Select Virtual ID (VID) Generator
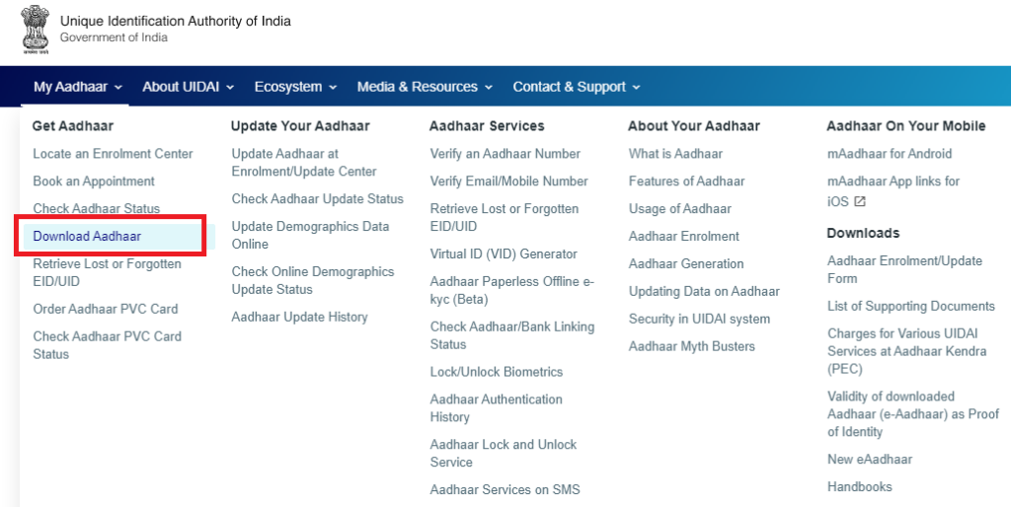Image resolution: width=1011 pixels, height=507 pixels. tap(504, 254)
